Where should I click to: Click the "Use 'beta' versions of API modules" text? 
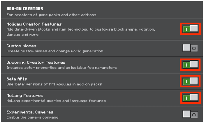click(54, 84)
